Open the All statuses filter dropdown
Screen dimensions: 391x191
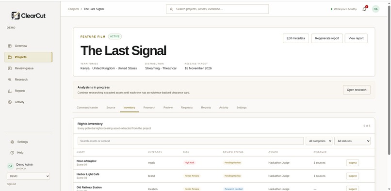352,141
